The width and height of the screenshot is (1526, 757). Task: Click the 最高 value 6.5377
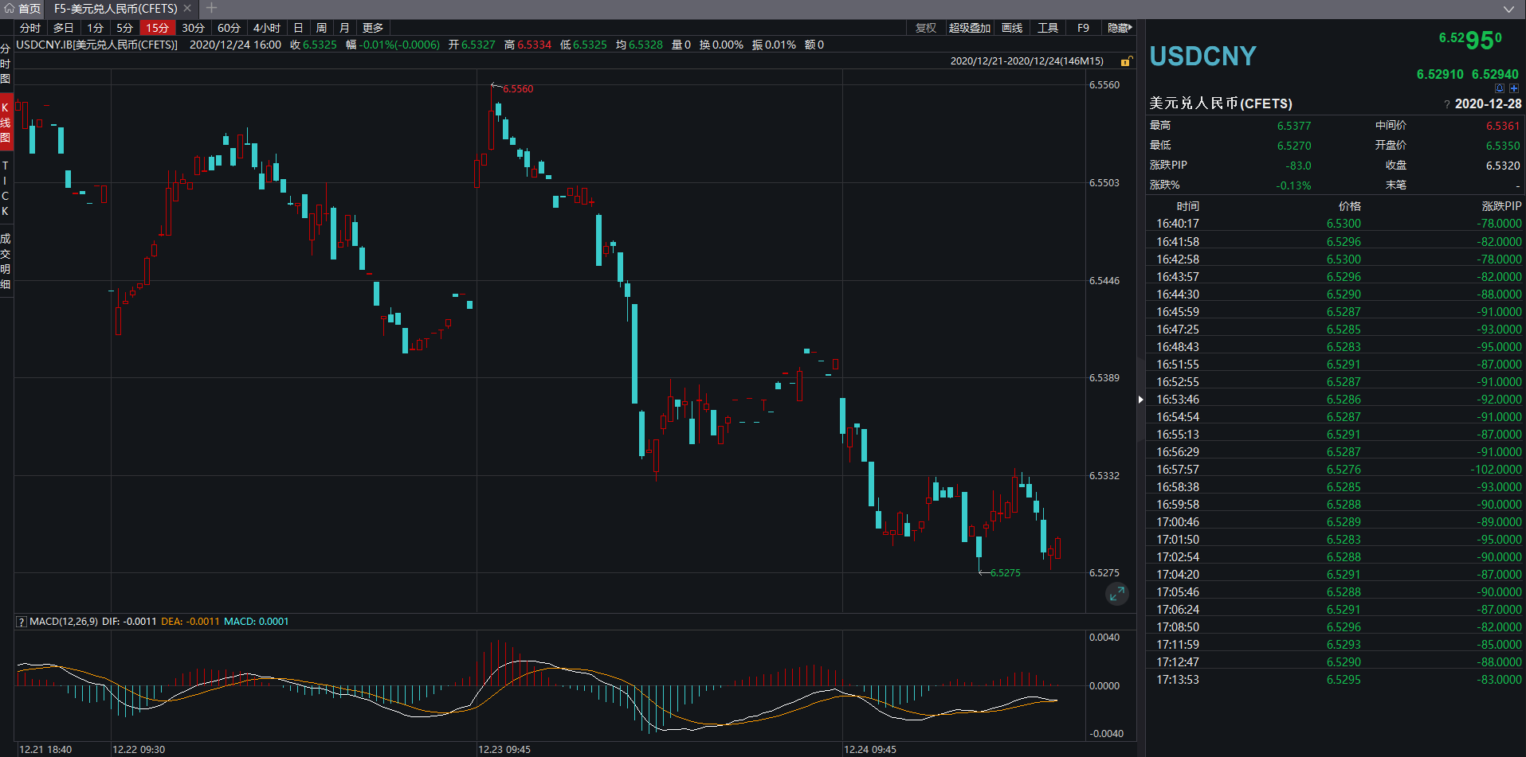[1294, 126]
